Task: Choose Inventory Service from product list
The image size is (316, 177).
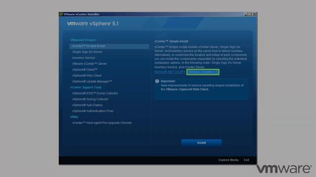Action: coord(83,58)
